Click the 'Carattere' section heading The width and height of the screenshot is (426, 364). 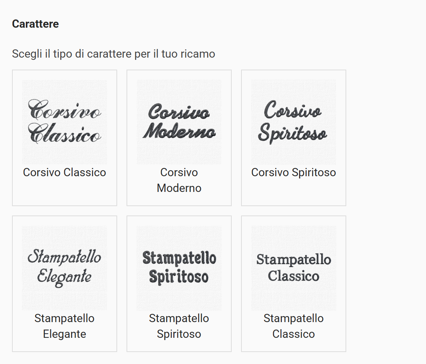[36, 24]
